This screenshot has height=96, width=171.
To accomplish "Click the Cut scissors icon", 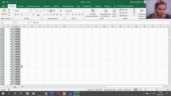I will click(x=9, y=10).
